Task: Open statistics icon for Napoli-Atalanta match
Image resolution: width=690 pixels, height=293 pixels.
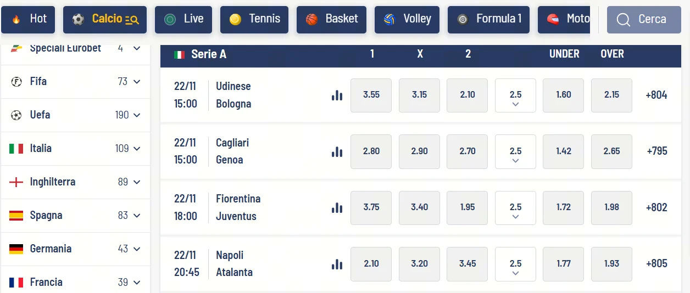Action: point(337,264)
